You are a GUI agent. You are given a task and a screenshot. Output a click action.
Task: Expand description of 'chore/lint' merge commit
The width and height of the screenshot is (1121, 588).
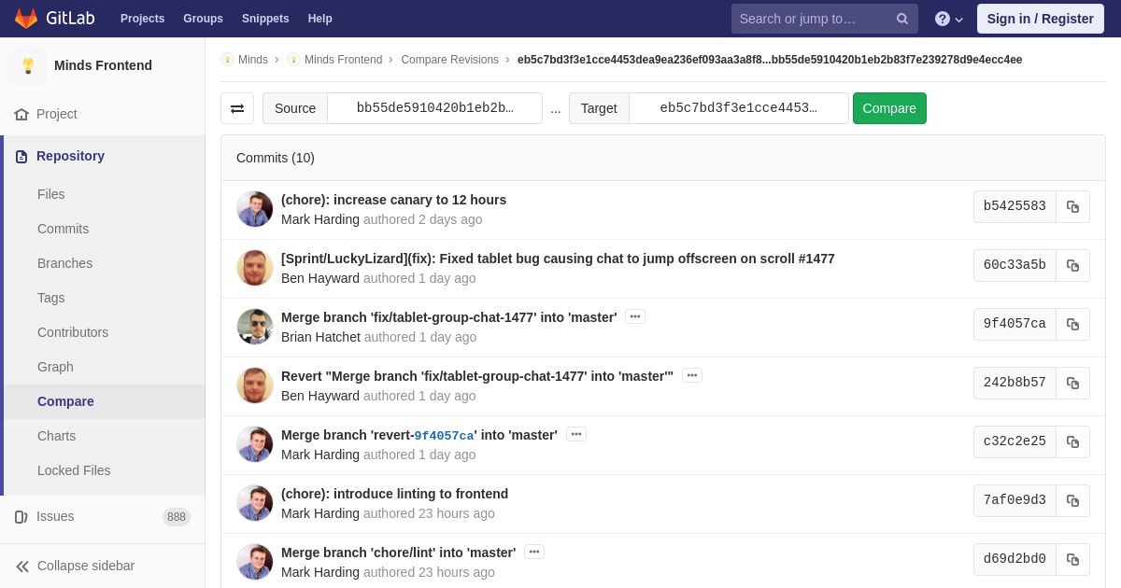tap(534, 552)
